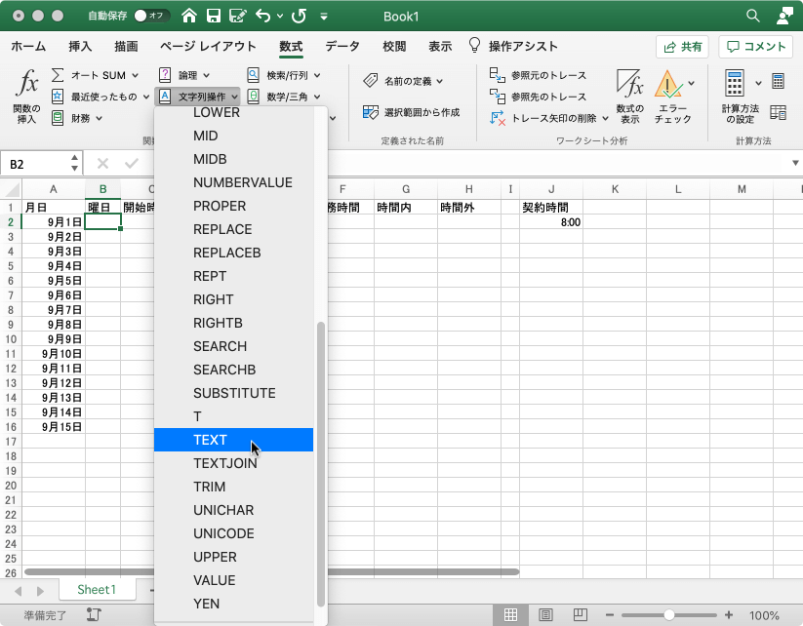
Task: Select REPLACE function in list
Action: pyautogui.click(x=233, y=229)
